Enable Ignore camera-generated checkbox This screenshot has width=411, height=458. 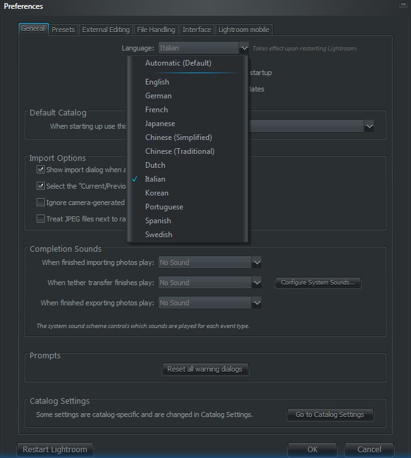point(40,202)
